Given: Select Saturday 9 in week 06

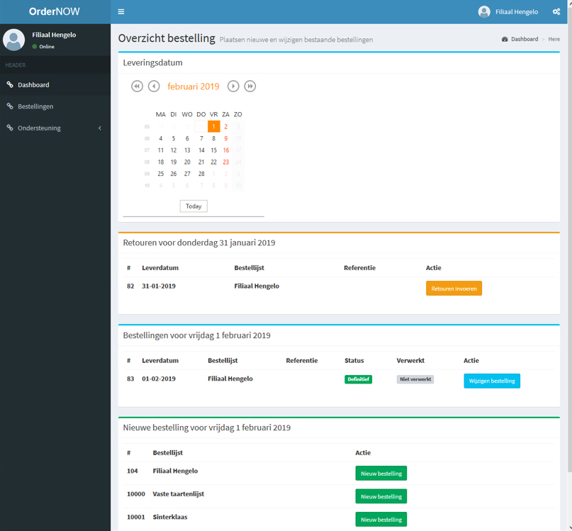Looking at the screenshot, I should pos(226,138).
